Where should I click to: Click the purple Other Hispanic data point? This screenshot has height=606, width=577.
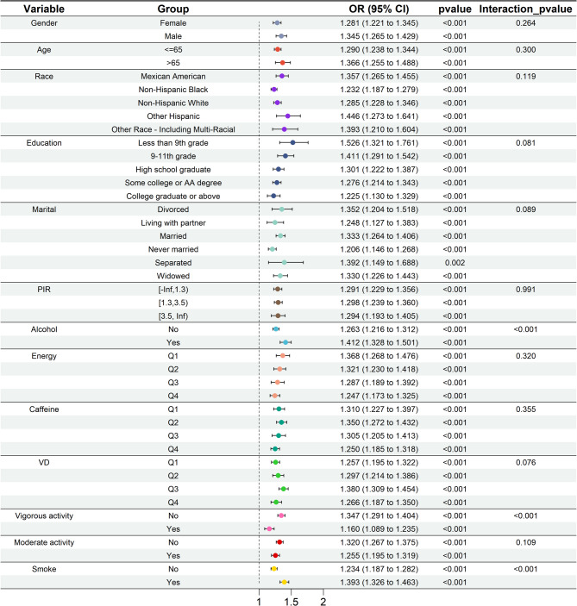(287, 115)
